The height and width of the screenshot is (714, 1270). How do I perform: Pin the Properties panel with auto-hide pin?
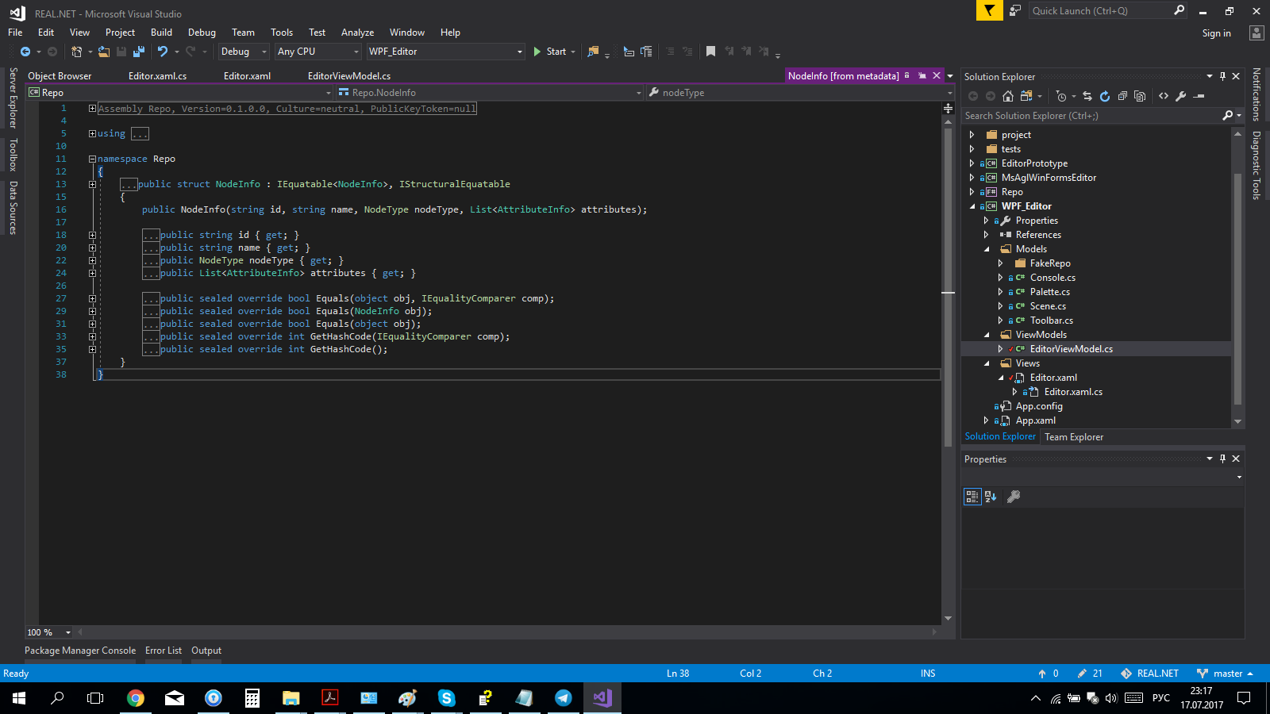coord(1222,459)
